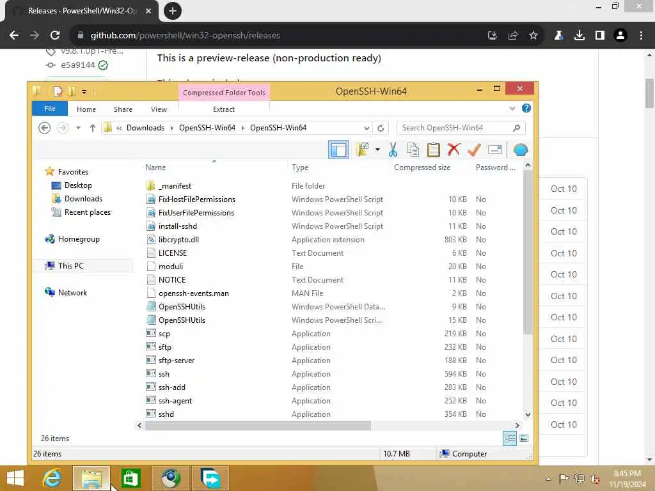This screenshot has height=491, width=655.
Task: Switch to Details view button in status bar
Action: point(510,438)
